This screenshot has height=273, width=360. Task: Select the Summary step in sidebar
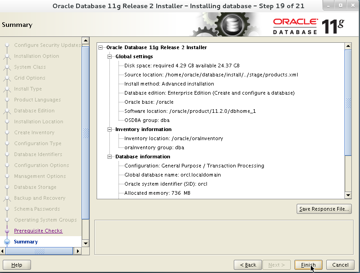coord(26,242)
